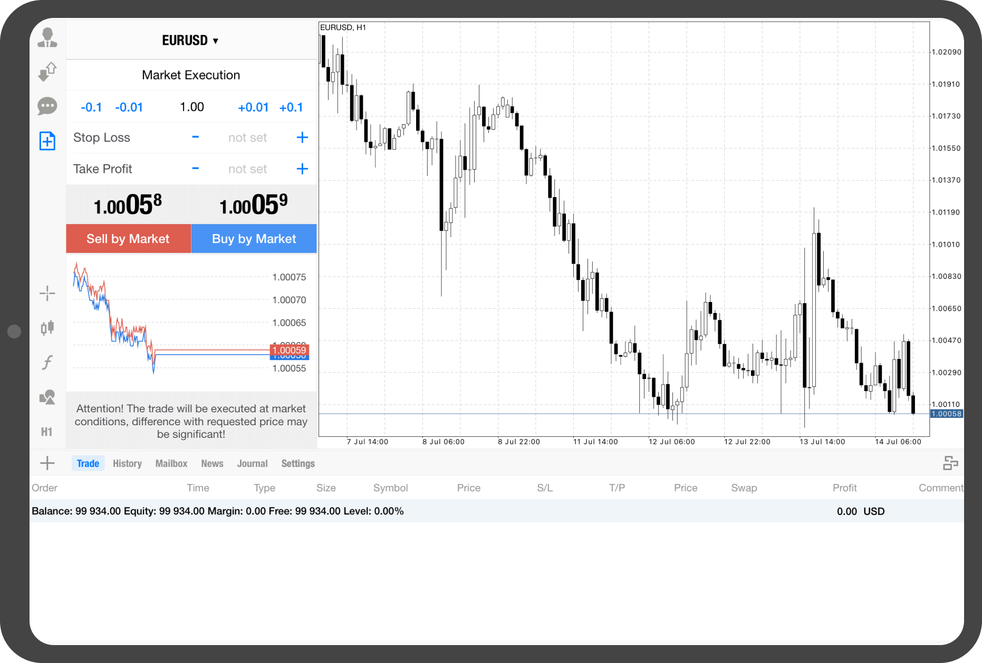Open the indicators function icon
This screenshot has width=982, height=663.
(47, 363)
